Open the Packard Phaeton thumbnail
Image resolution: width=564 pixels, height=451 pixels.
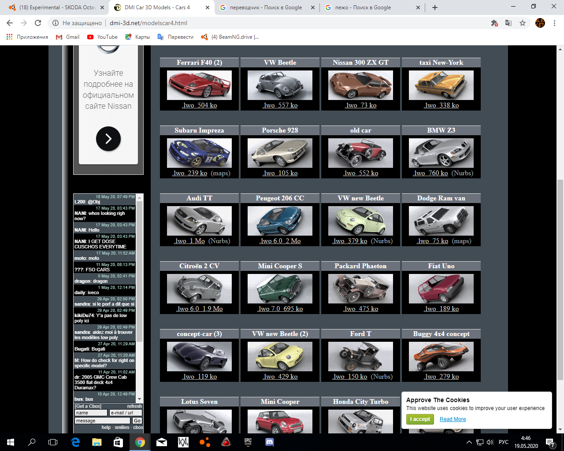tap(361, 288)
